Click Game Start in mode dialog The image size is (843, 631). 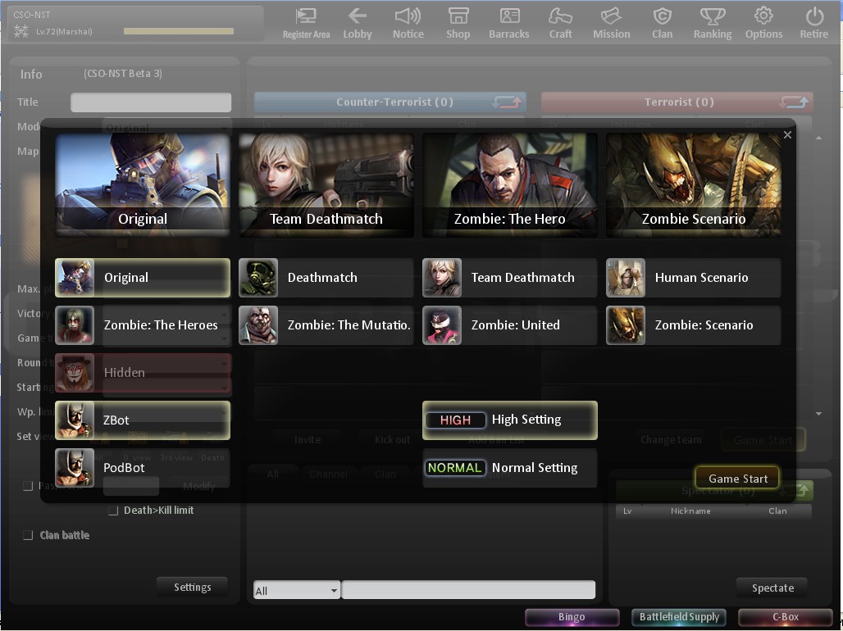click(x=738, y=479)
